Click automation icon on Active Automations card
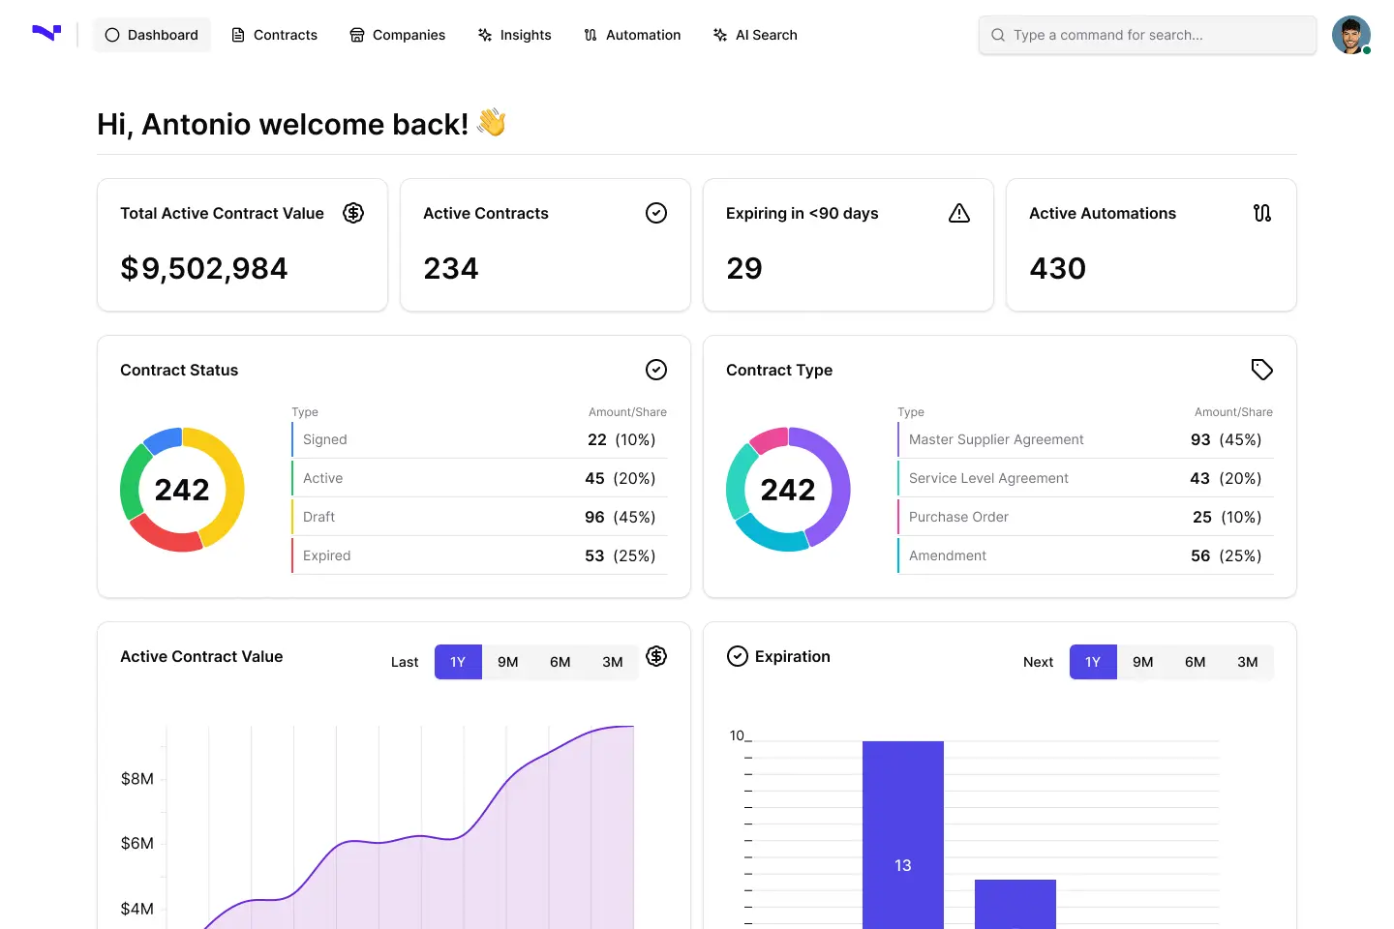Viewport: 1394px width, 929px height. tap(1262, 213)
